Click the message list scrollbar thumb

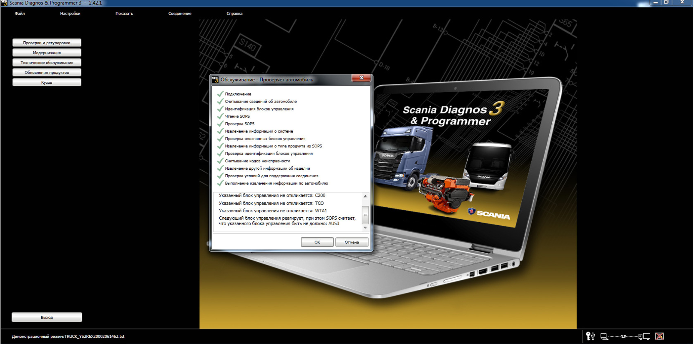[365, 215]
